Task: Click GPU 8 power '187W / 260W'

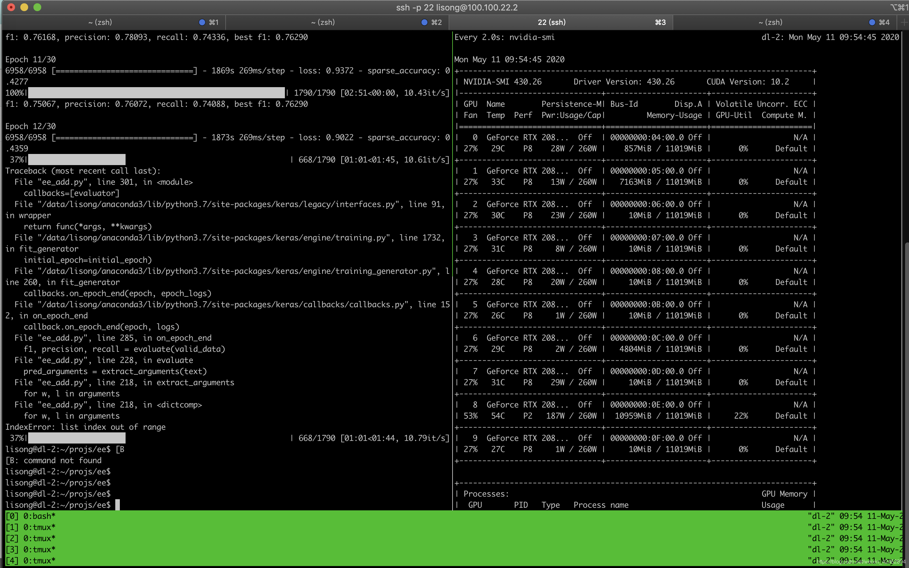Action: (x=571, y=416)
